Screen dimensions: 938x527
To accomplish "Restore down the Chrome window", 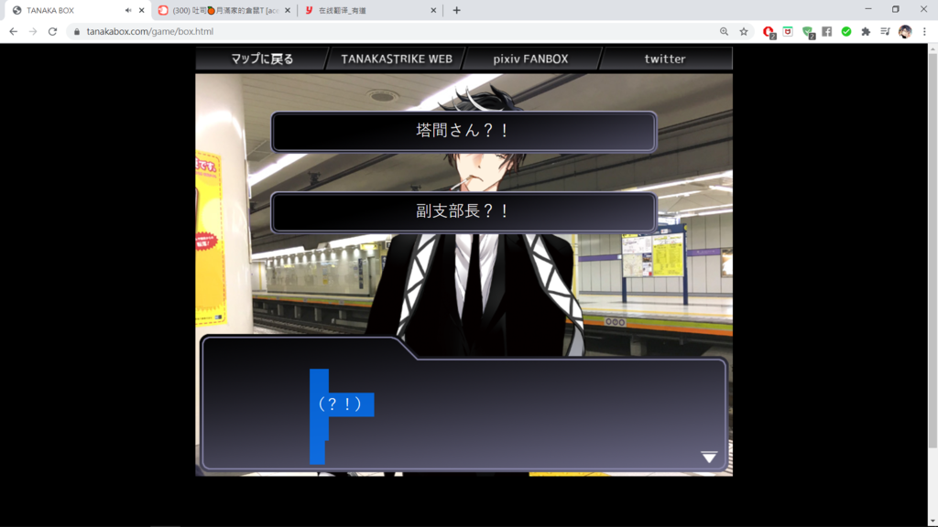I will pyautogui.click(x=896, y=9).
